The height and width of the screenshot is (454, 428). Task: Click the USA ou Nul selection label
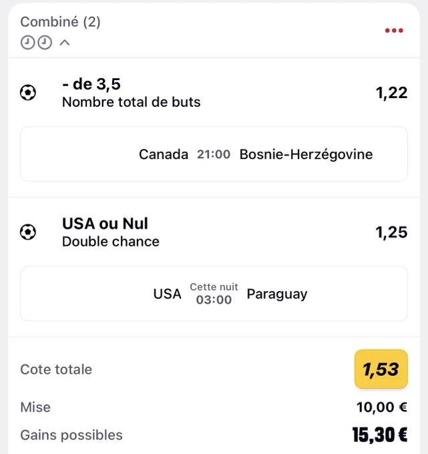(105, 224)
